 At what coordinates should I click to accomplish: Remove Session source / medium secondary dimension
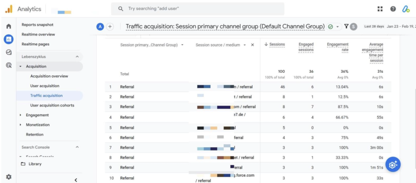click(253, 45)
